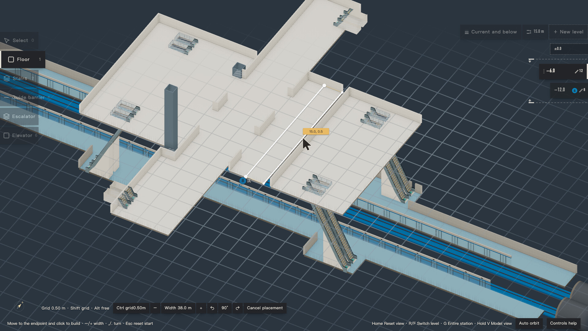Activate the Elevator tool
Viewport: 588px width, 331px height.
click(19, 135)
